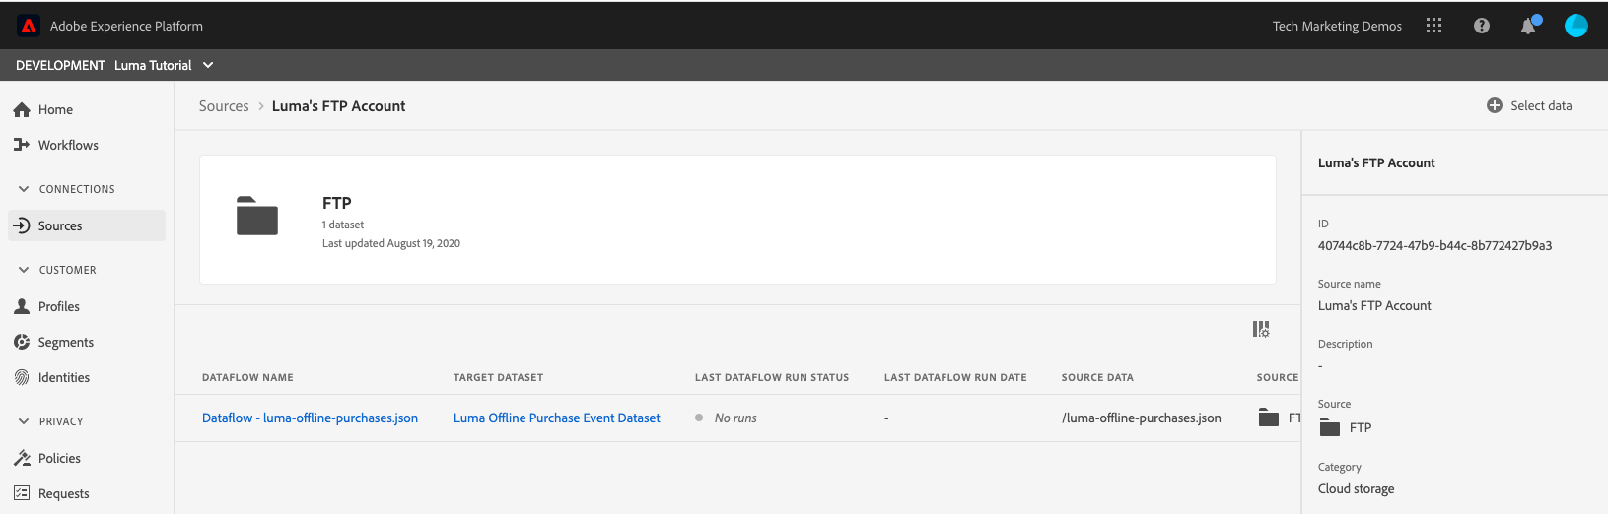This screenshot has width=1608, height=514.
Task: Click the Profiles person icon
Action: [x=22, y=306]
